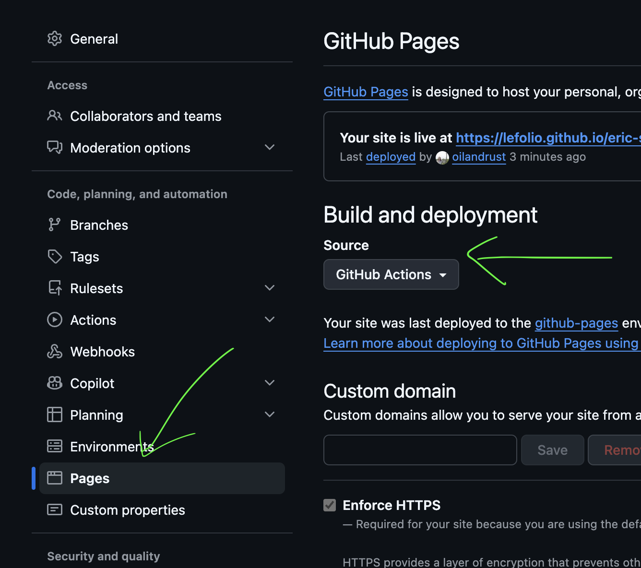Viewport: 641px width, 568px height.
Task: Click the Branches git-branch icon
Action: (55, 225)
